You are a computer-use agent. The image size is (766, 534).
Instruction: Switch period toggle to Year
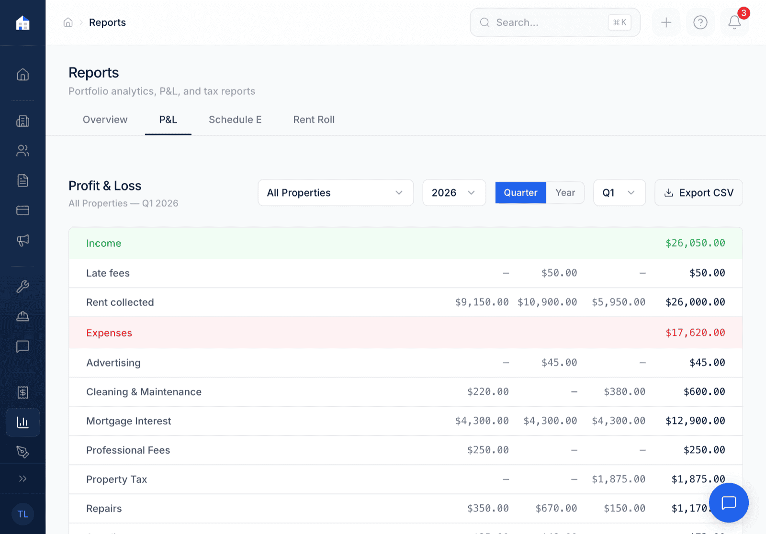pyautogui.click(x=565, y=193)
